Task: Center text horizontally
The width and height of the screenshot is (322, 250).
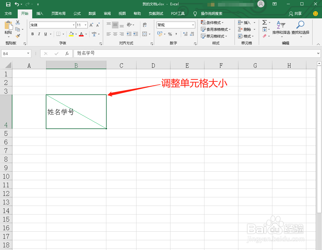Action: tap(115, 34)
